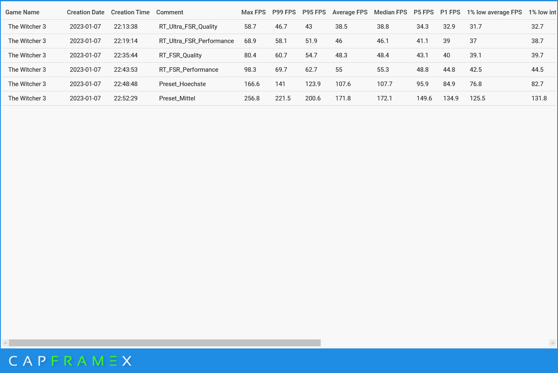Click the CapFrameX logo
The height and width of the screenshot is (373, 558).
[70, 361]
